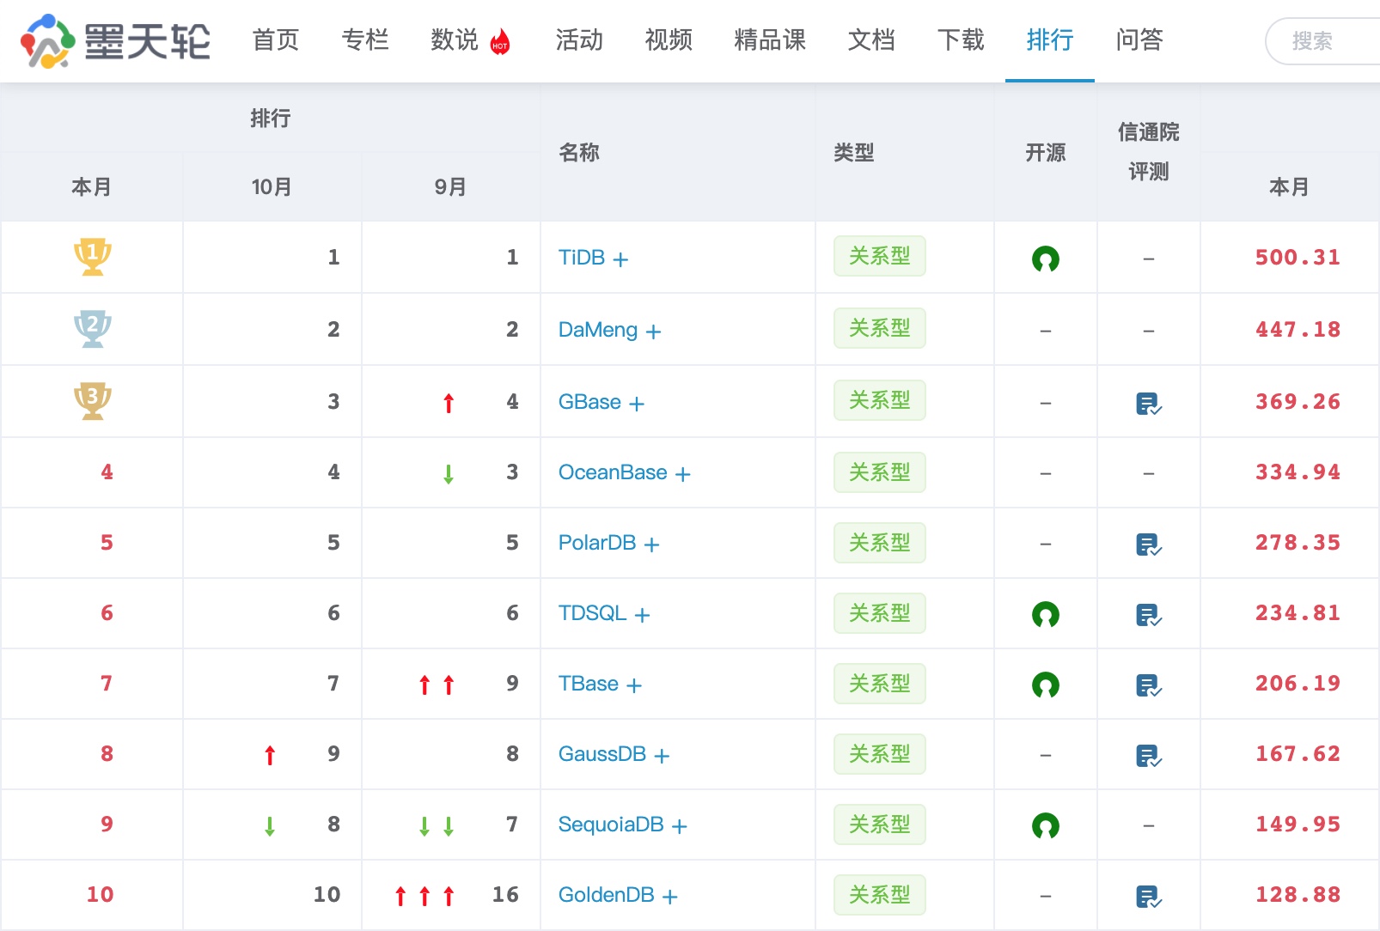
Task: Click the 关系型 tag for TDSQL
Action: pos(879,613)
